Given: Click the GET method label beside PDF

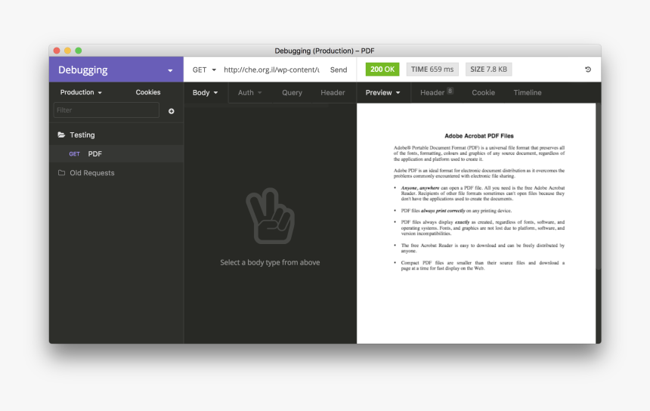Looking at the screenshot, I should coord(74,154).
